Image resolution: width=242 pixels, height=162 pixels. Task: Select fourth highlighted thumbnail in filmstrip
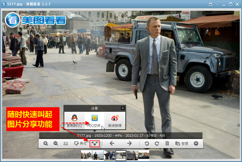point(121,155)
